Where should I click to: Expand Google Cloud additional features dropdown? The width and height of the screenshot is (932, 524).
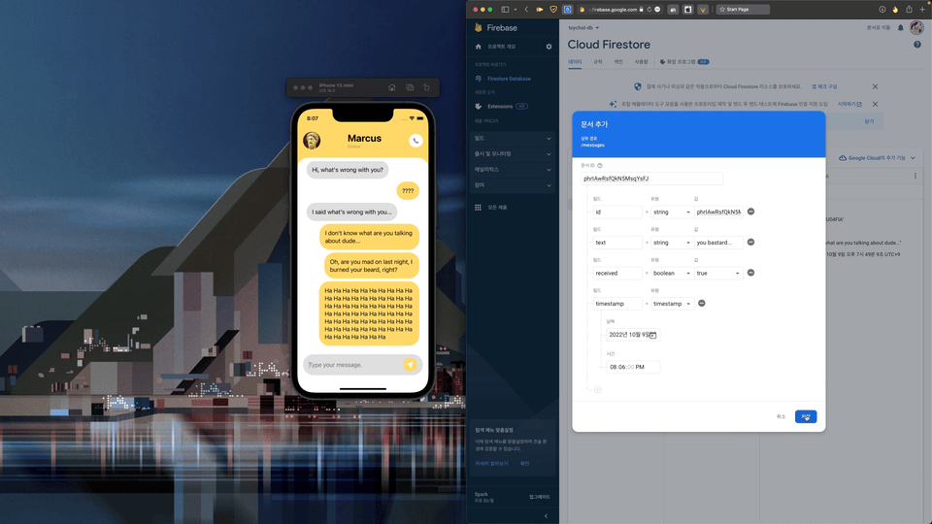click(x=877, y=158)
